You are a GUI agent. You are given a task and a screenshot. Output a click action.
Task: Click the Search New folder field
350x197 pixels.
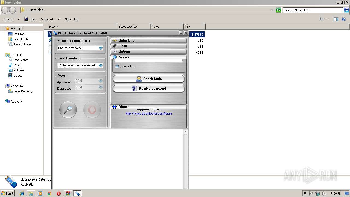click(313, 10)
